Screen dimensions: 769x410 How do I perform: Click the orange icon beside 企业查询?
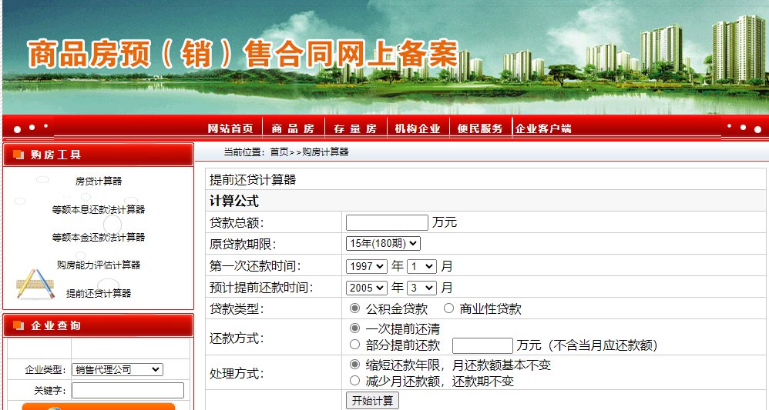click(x=18, y=325)
